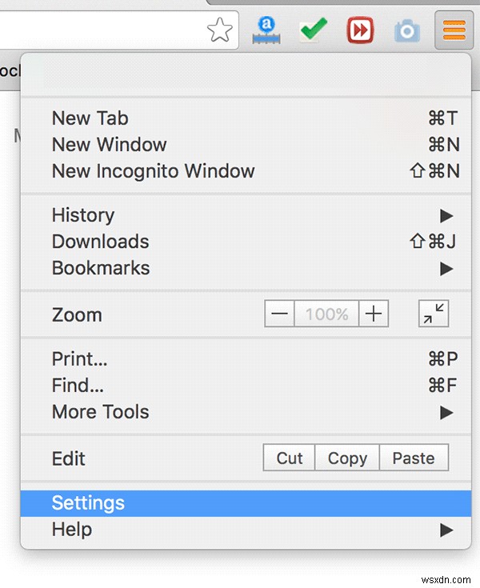Click the Cut button

point(289,458)
